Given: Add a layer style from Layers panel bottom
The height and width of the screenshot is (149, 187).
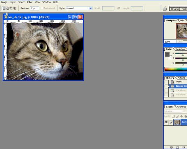Looking at the screenshot, I should point(171,147).
